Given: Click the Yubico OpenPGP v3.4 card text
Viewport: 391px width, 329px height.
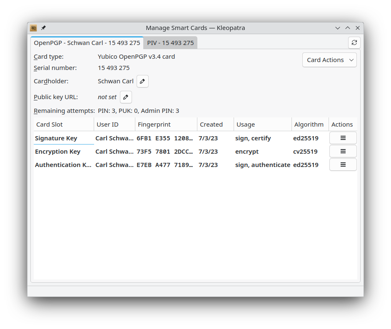Looking at the screenshot, I should coord(136,57).
